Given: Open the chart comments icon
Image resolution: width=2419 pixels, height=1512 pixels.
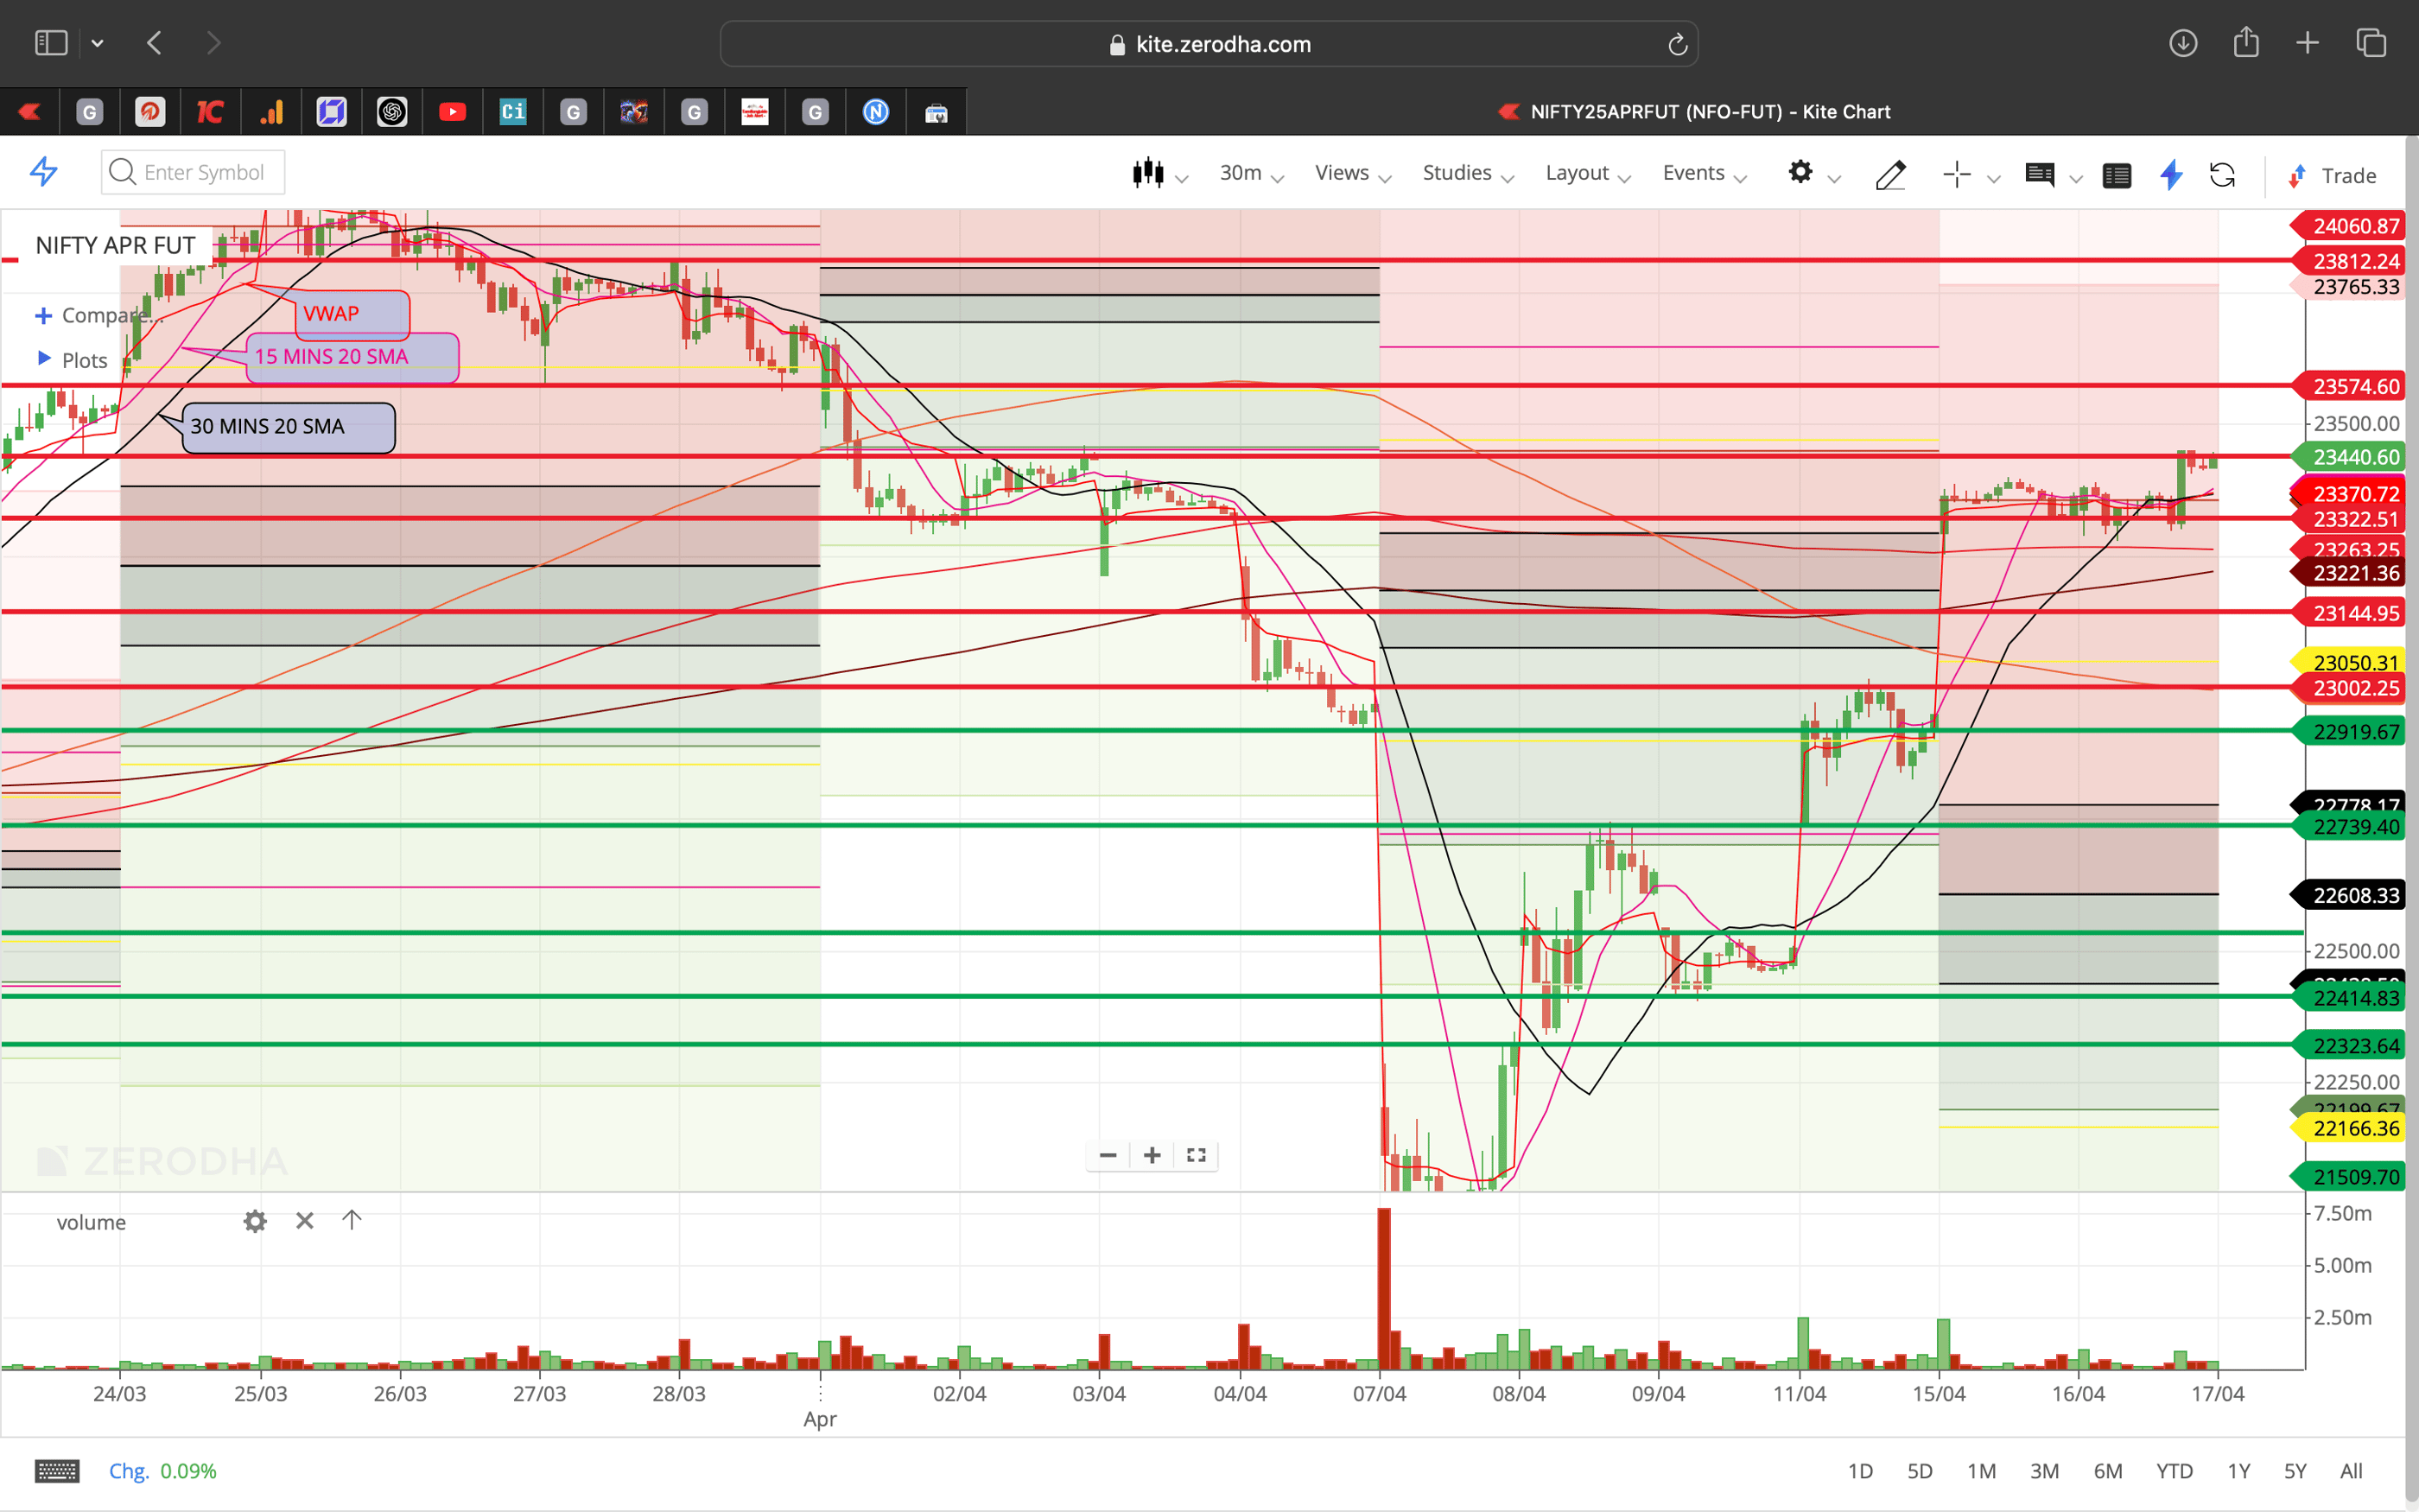Looking at the screenshot, I should 2041,175.
